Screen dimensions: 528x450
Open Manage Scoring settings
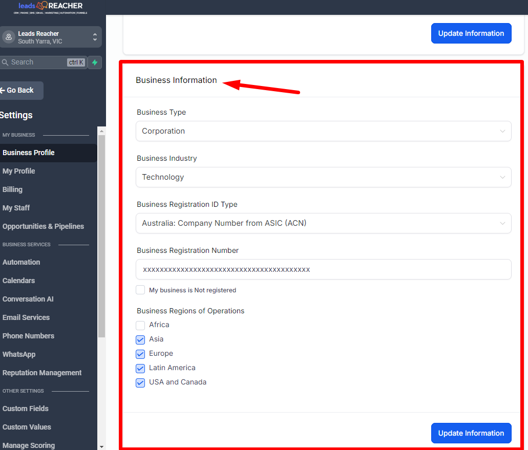pos(29,445)
